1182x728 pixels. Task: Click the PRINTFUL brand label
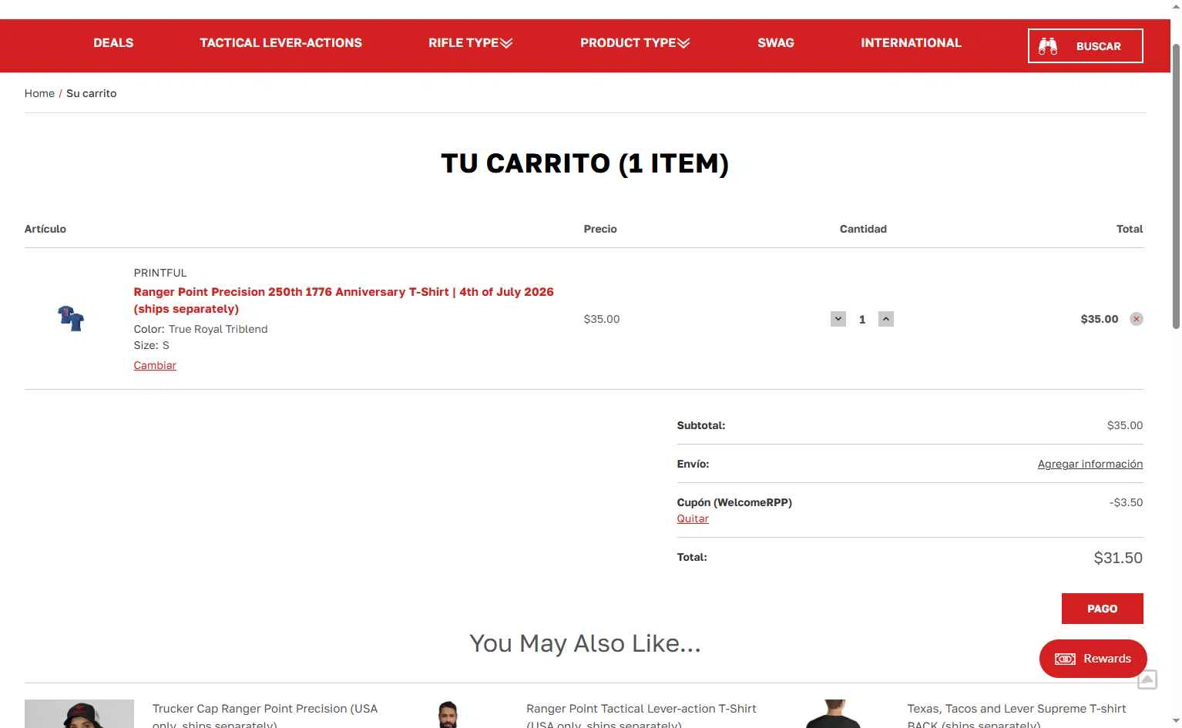click(x=160, y=273)
